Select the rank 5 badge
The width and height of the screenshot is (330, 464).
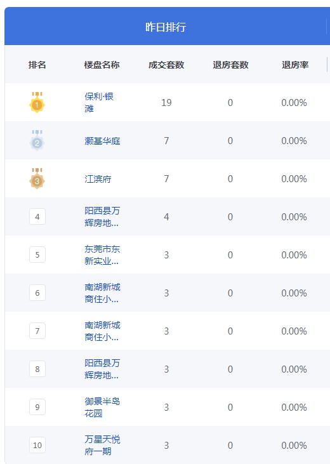(x=37, y=255)
